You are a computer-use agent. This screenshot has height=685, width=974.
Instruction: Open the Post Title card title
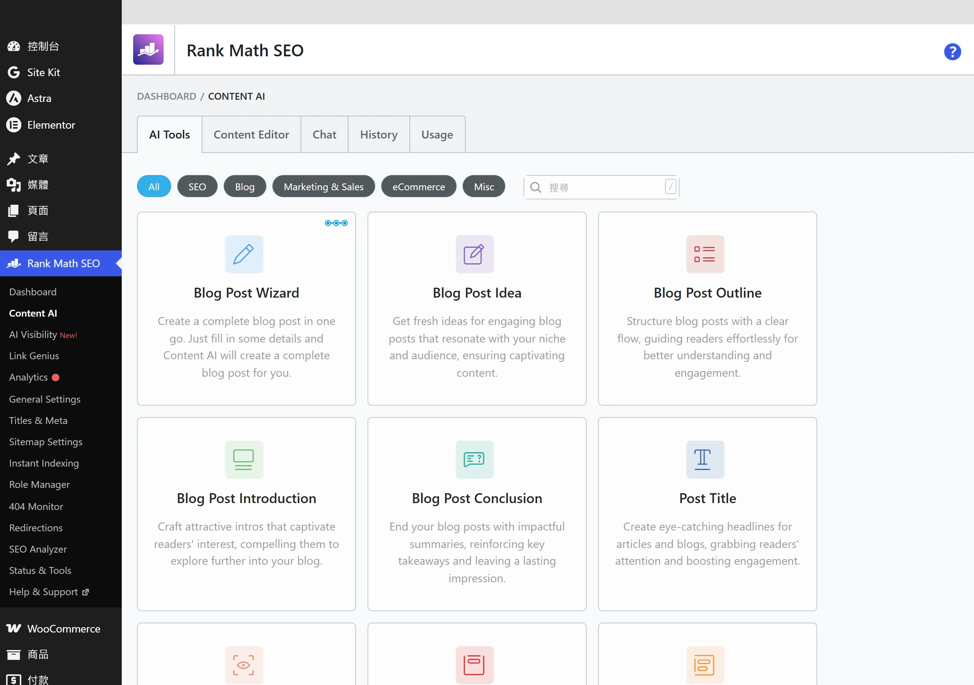708,498
